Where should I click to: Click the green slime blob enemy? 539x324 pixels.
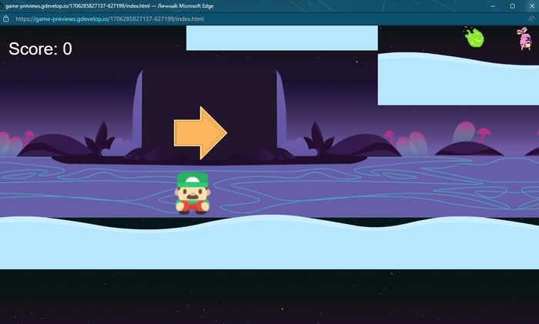tap(475, 37)
